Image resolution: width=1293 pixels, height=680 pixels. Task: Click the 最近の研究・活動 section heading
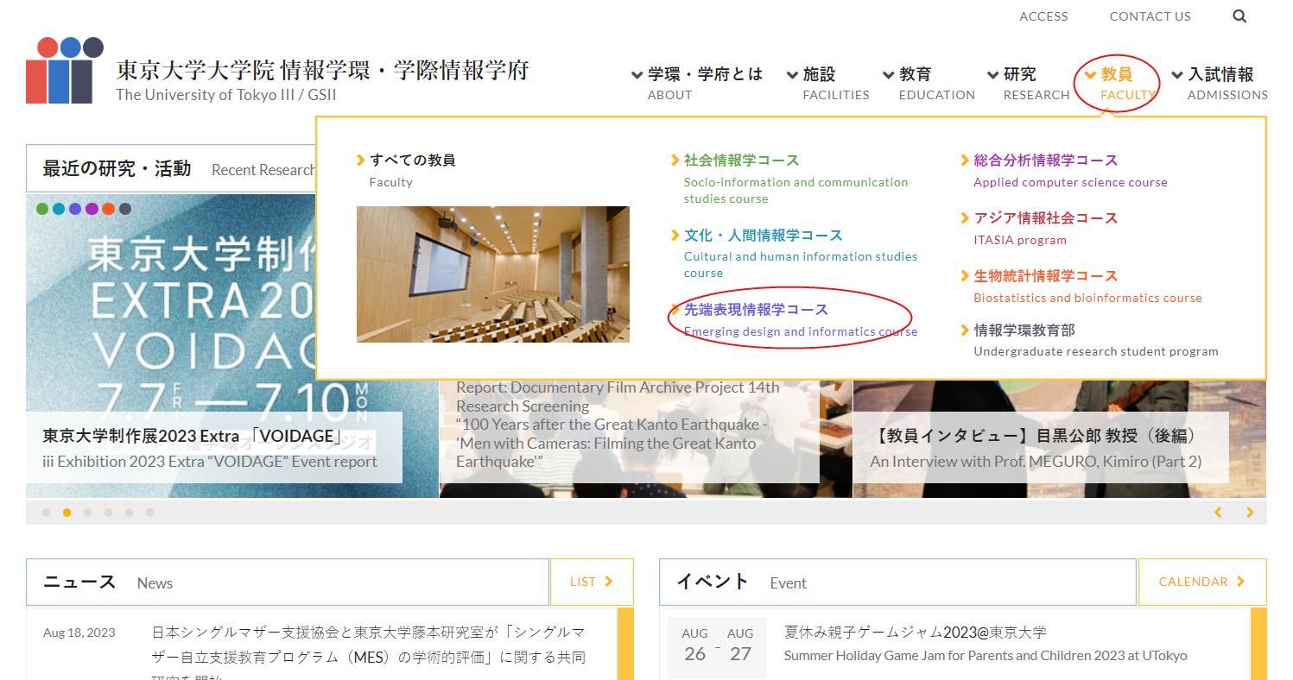coord(117,168)
